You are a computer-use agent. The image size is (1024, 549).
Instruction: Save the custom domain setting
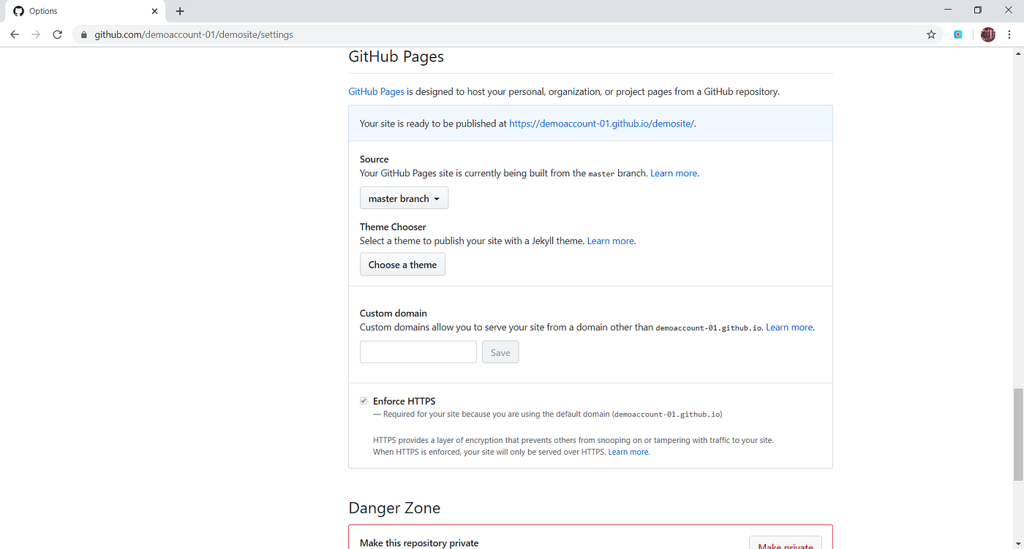[500, 352]
